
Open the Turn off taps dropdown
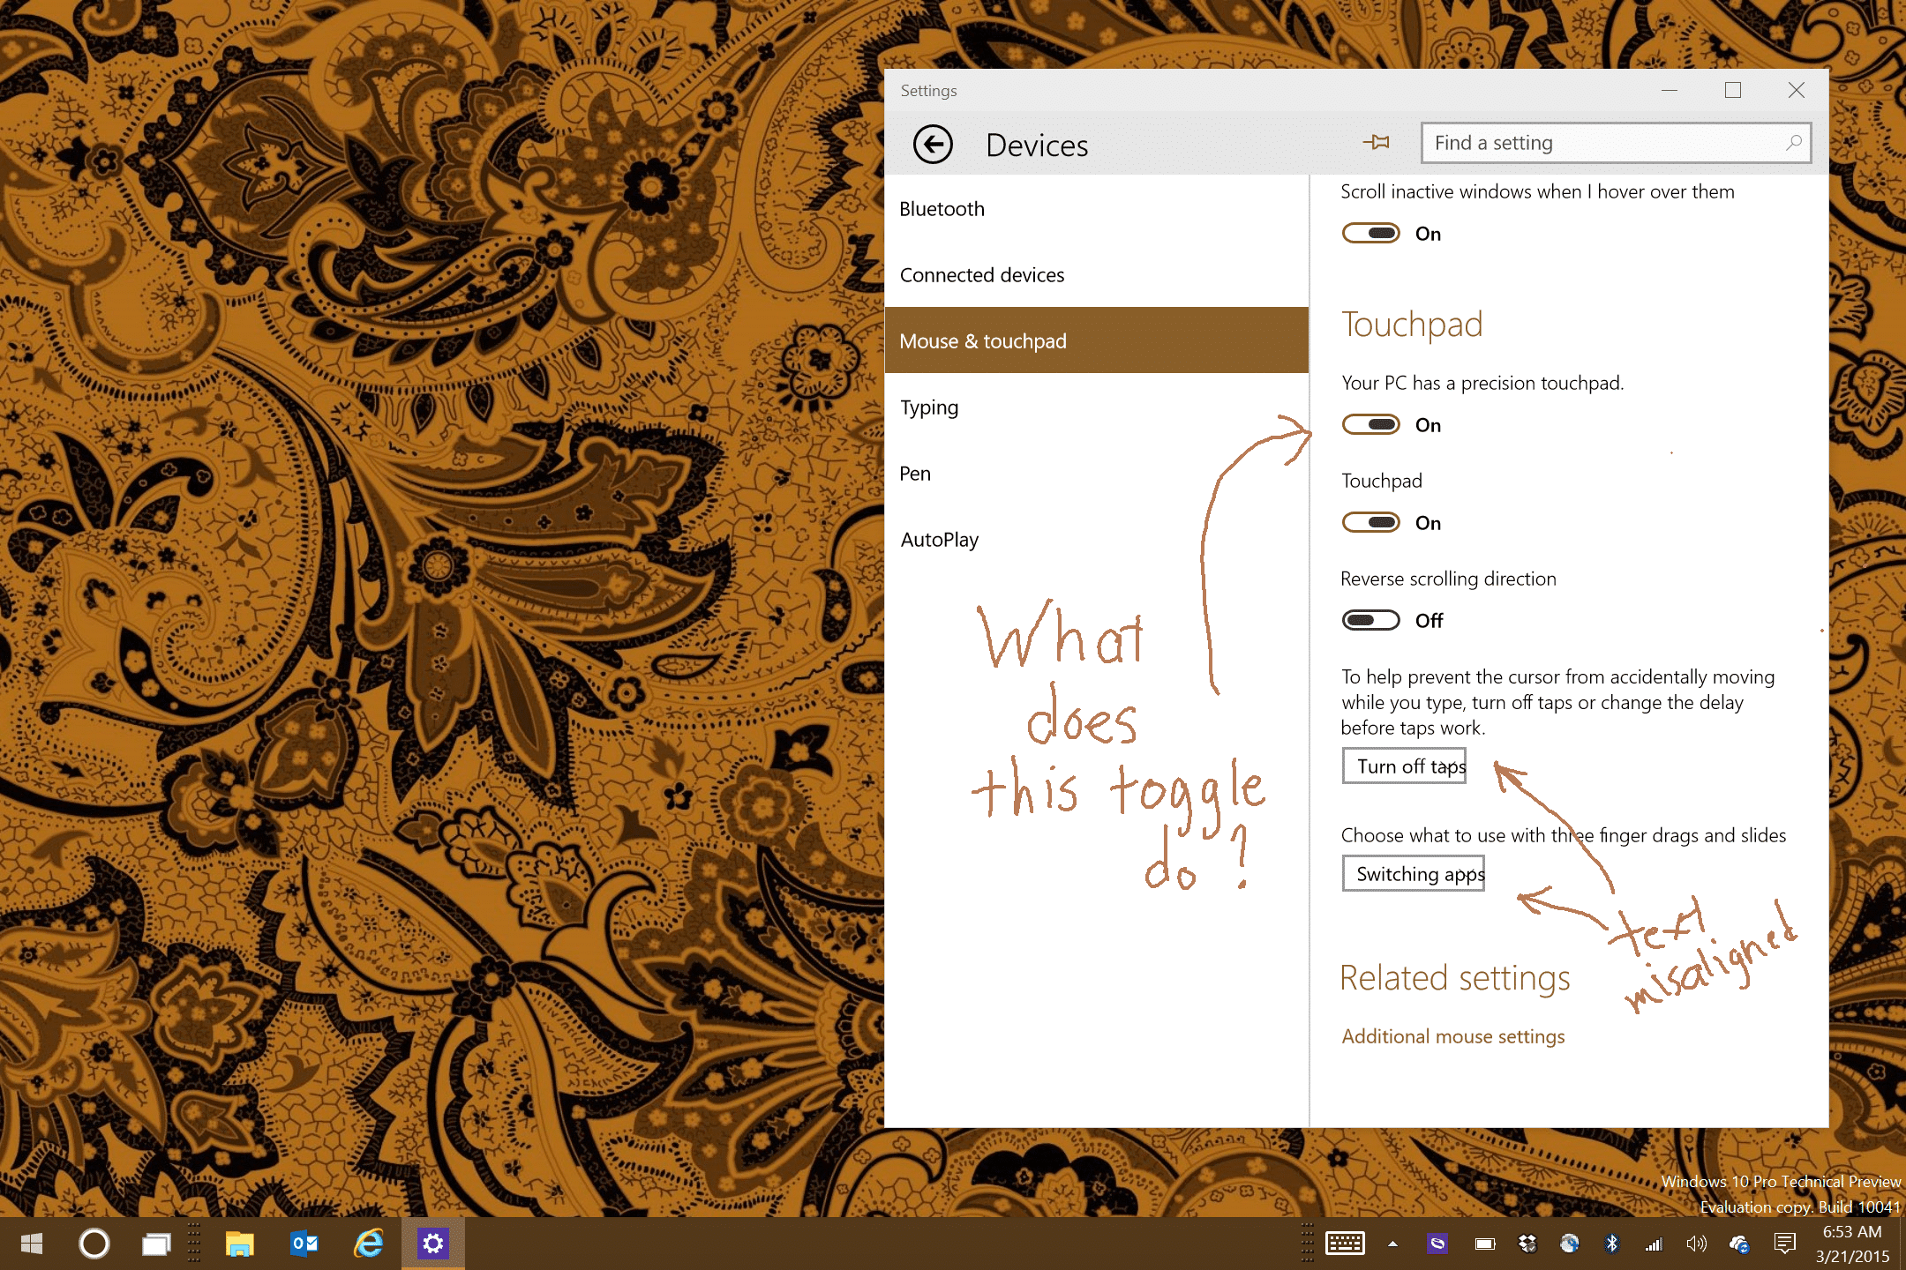tap(1404, 766)
